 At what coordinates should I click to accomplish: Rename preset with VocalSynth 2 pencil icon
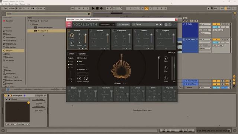(x=113, y=25)
